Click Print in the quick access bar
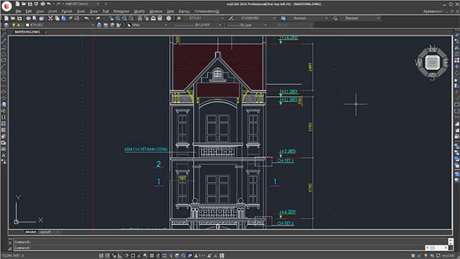 tap(42, 4)
